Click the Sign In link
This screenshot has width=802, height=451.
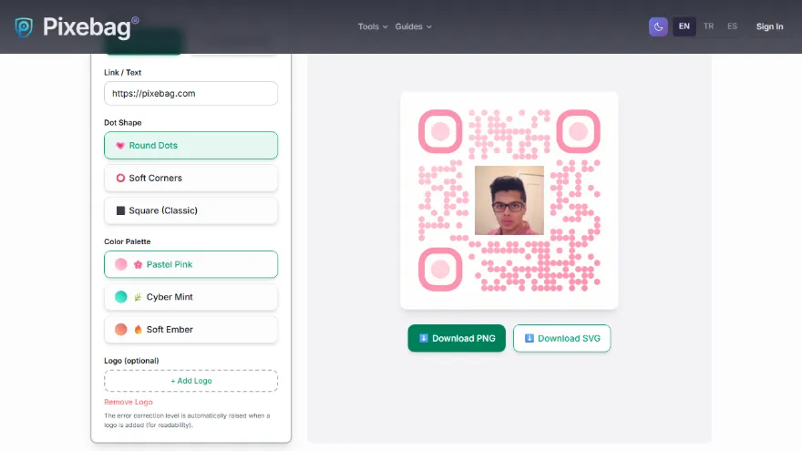(769, 26)
